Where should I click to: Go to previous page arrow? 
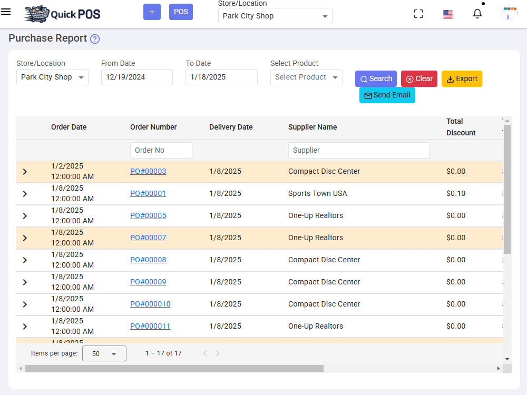pyautogui.click(x=205, y=354)
